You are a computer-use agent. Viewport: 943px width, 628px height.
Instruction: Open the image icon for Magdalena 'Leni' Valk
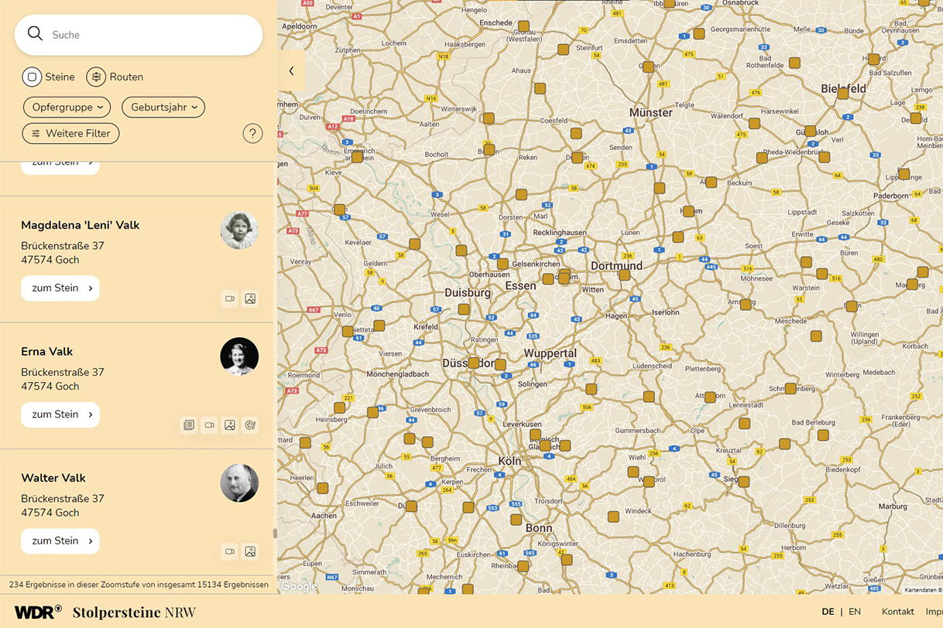tap(250, 299)
